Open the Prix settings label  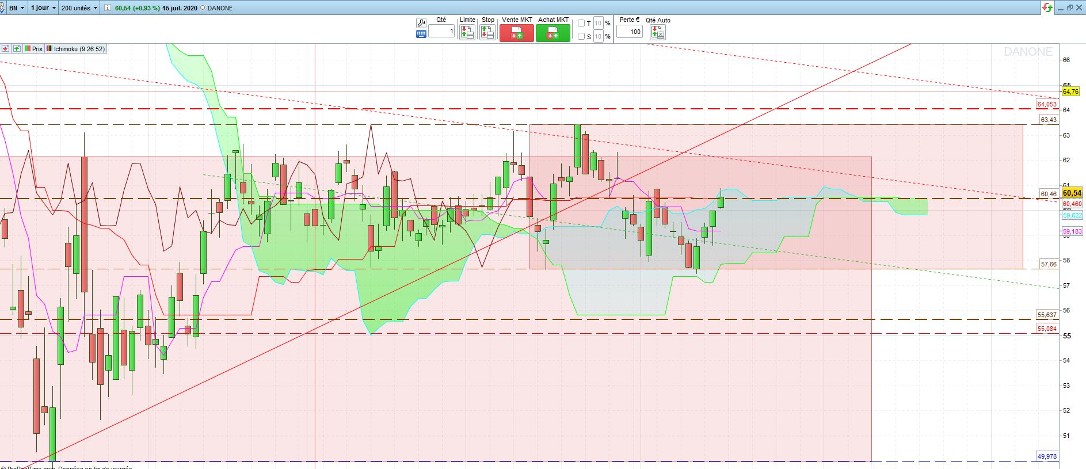(33, 49)
